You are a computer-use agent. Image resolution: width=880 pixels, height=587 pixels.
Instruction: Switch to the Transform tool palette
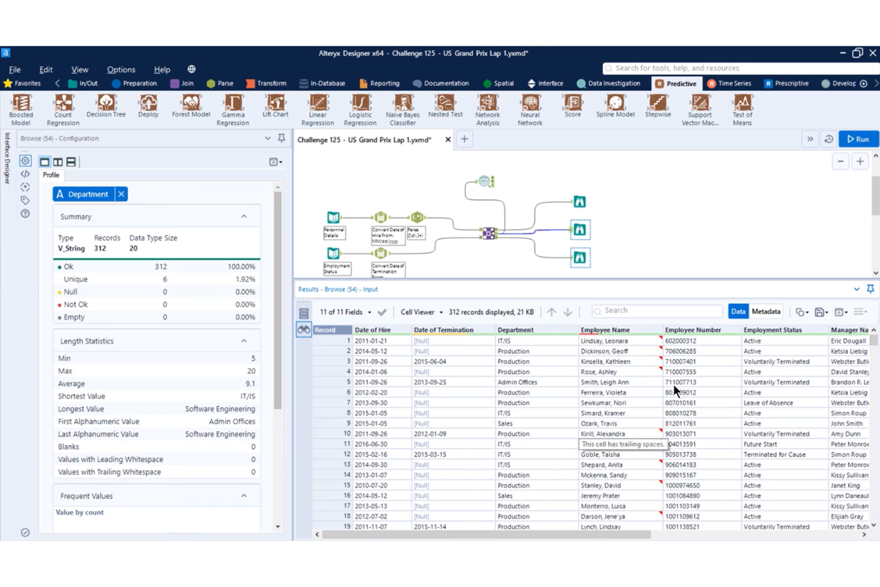click(266, 83)
